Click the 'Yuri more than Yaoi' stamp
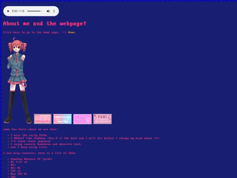The height and width of the screenshot is (178, 237). click(62, 119)
